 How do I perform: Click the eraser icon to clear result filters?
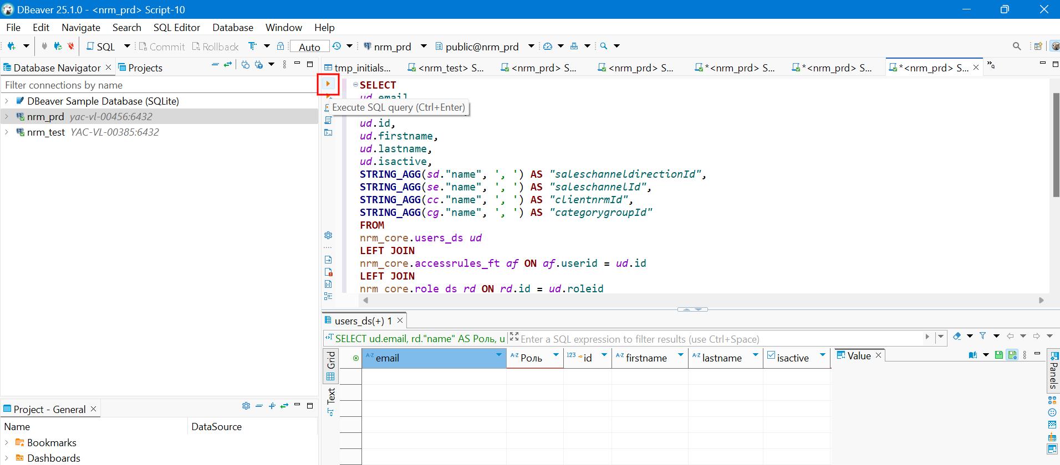pos(957,336)
